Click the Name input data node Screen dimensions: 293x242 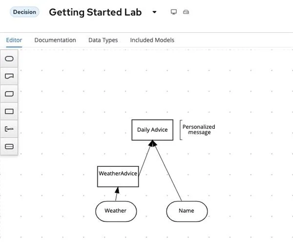[x=187, y=211]
